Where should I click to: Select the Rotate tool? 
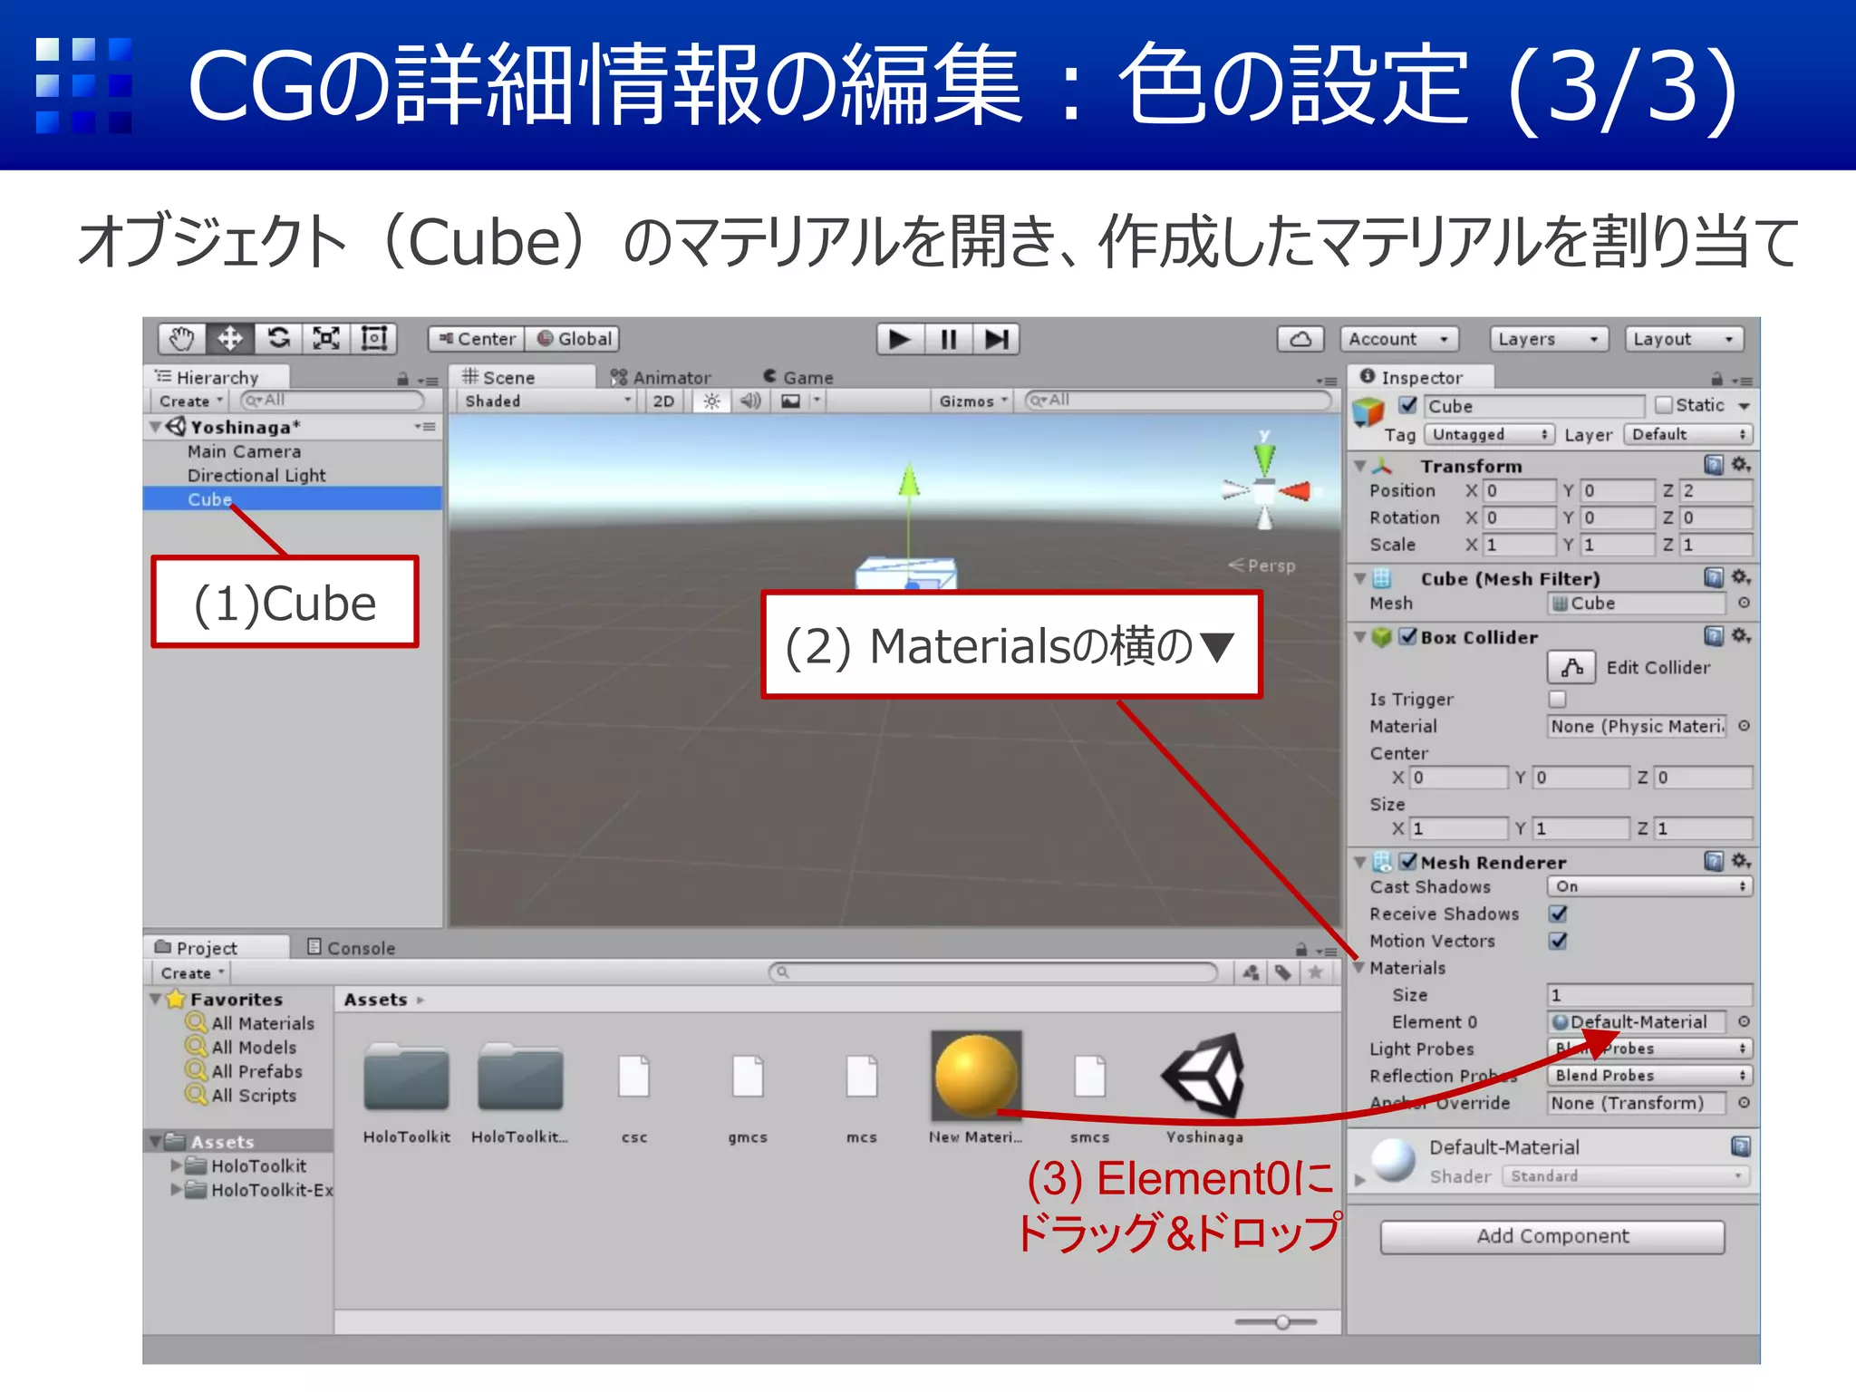(x=278, y=339)
